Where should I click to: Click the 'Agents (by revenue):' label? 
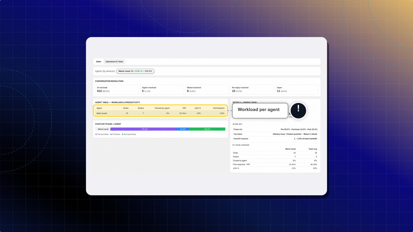pyautogui.click(x=105, y=71)
